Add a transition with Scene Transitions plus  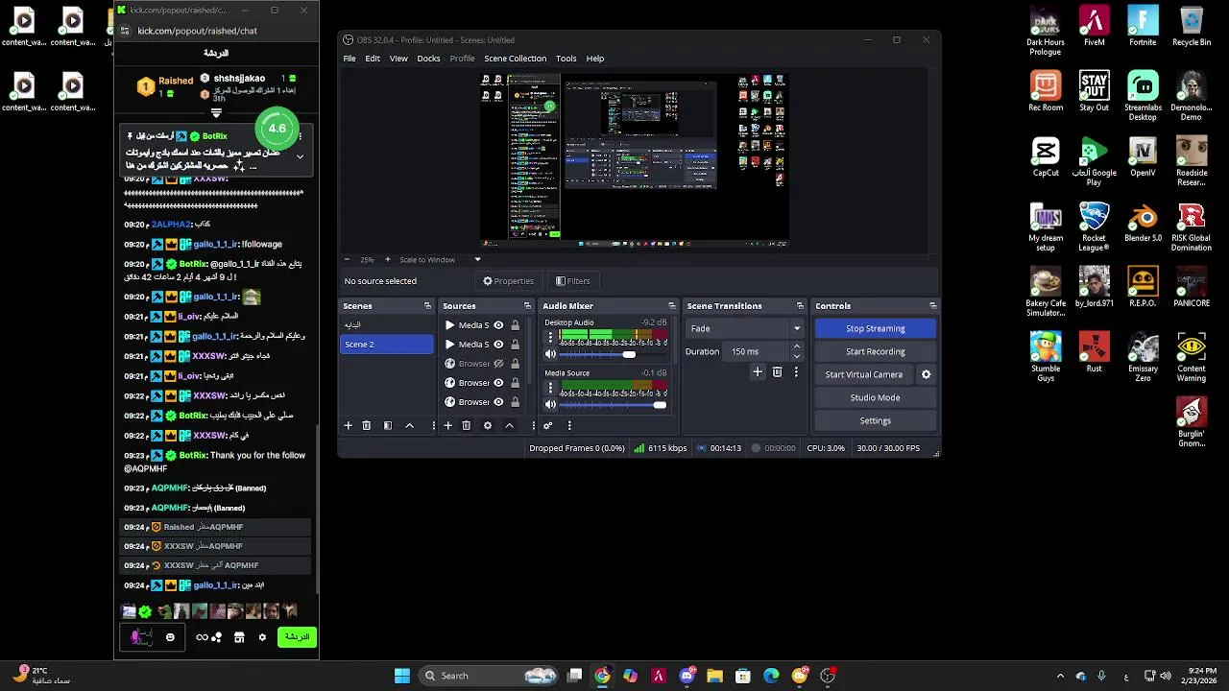(x=758, y=371)
